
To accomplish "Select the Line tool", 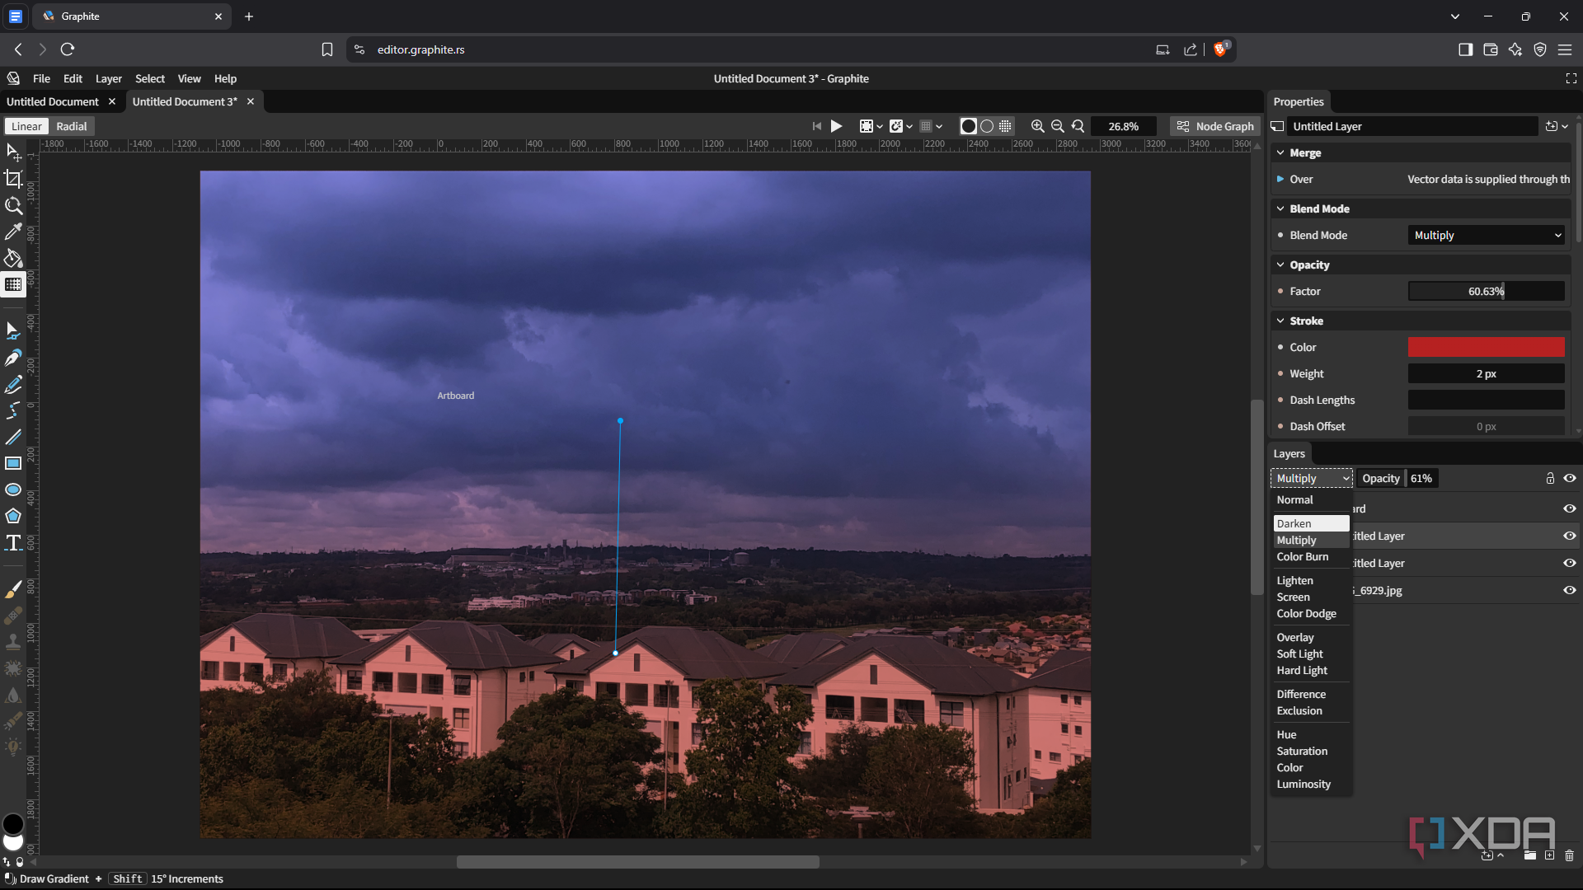I will tap(13, 437).
